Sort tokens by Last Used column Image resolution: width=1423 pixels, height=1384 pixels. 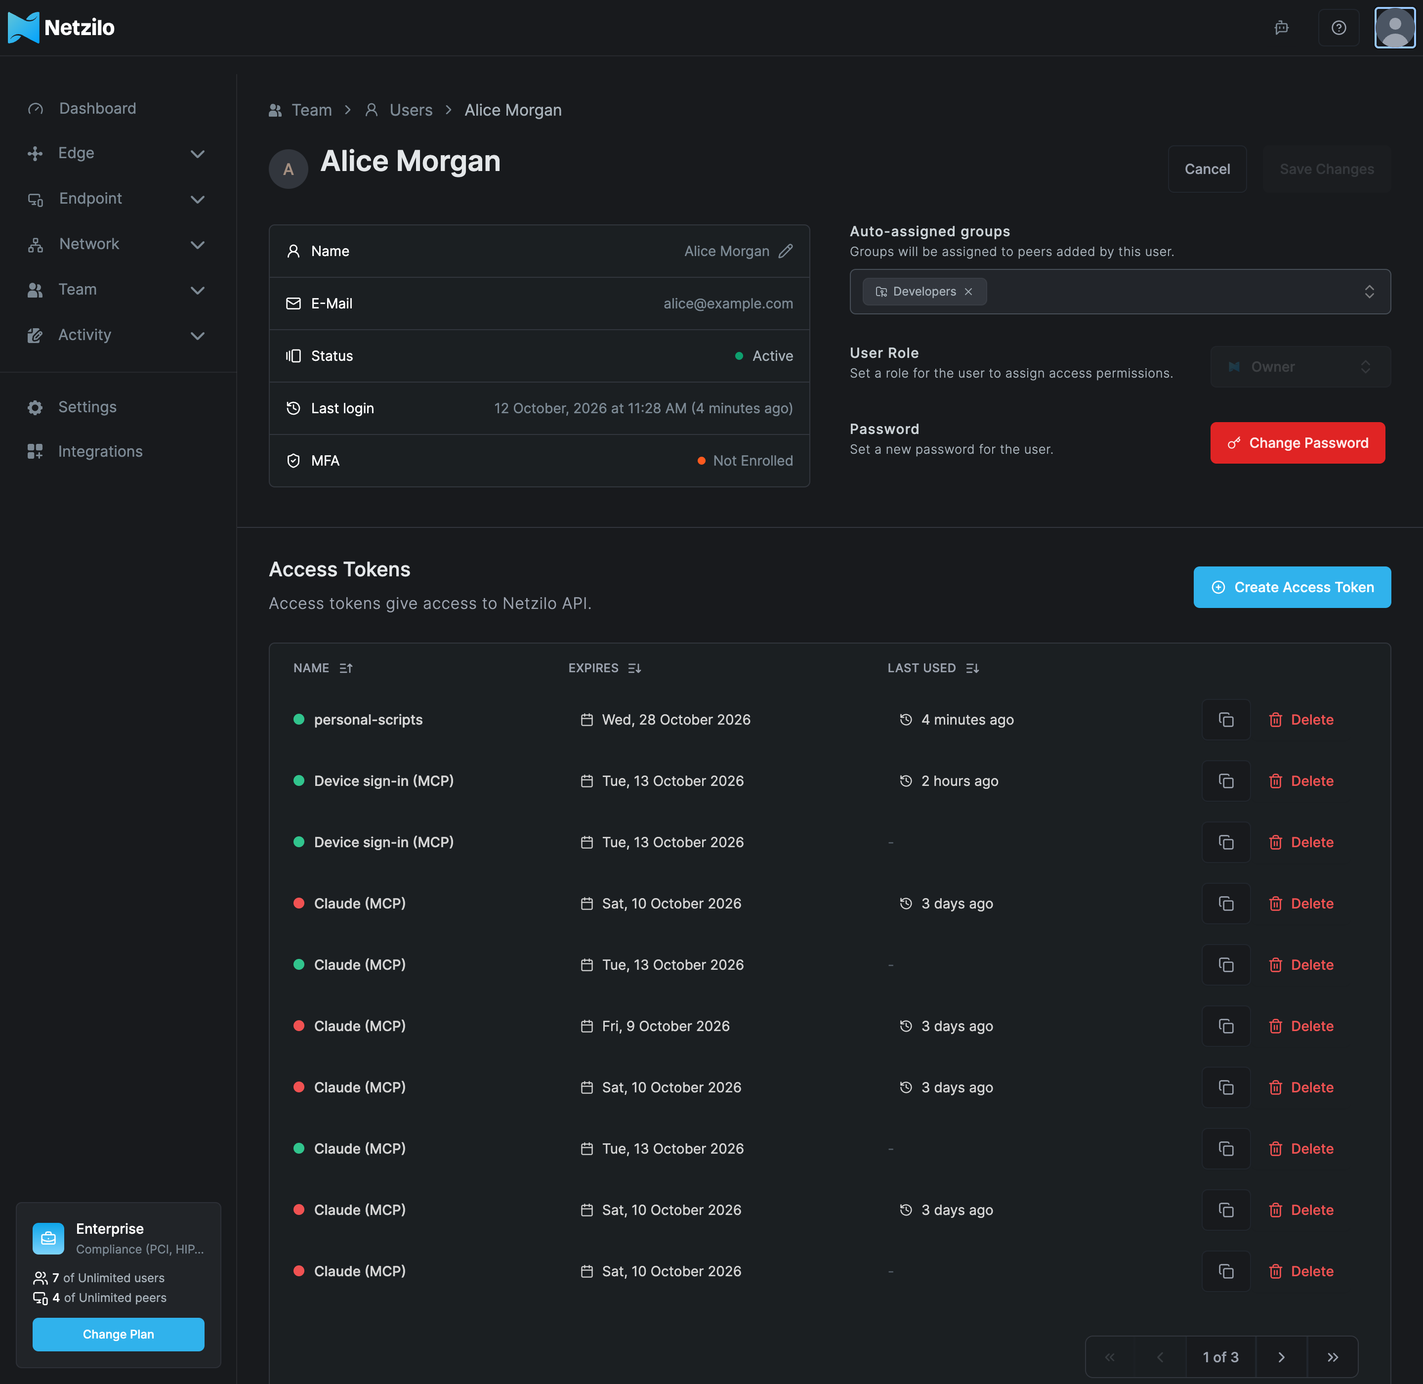point(933,668)
